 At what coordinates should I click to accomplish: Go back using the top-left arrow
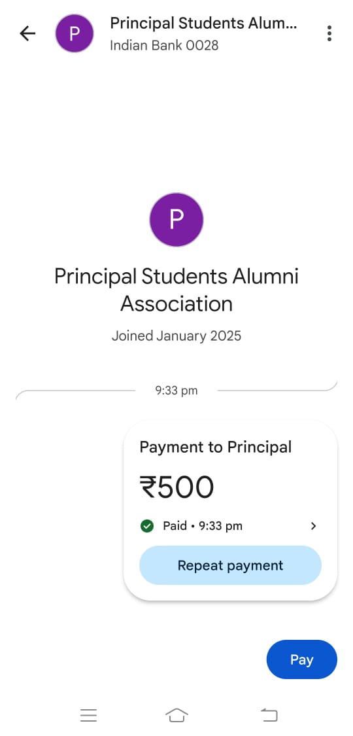point(27,33)
